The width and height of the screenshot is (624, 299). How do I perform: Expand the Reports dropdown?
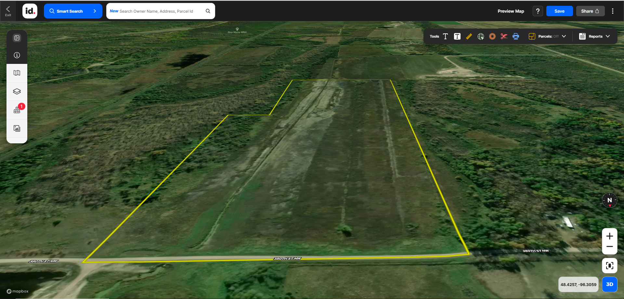[594, 36]
